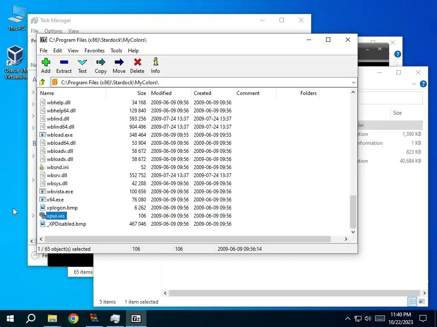The height and width of the screenshot is (327, 437).
Task: Select the wblind64.dll file
Action: pos(61,127)
